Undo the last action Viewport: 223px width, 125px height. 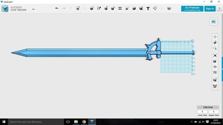click(x=57, y=8)
